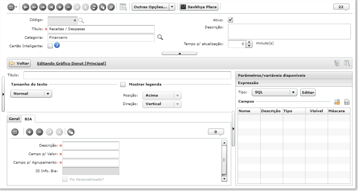Open BIA counter bubble showing 0

click(x=216, y=132)
